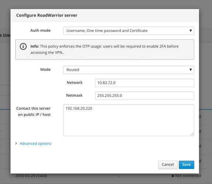Click the Netmask input field
212x184 pixels.
click(x=145, y=96)
